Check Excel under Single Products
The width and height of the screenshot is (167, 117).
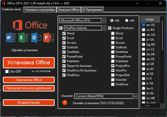[113, 38]
